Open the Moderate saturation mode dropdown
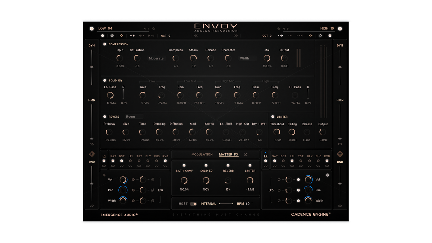This screenshot has height=243, width=432. point(156,58)
